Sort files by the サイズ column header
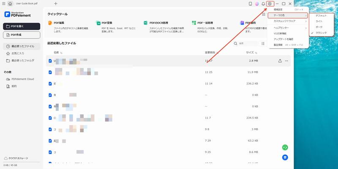 pyautogui.click(x=251, y=53)
